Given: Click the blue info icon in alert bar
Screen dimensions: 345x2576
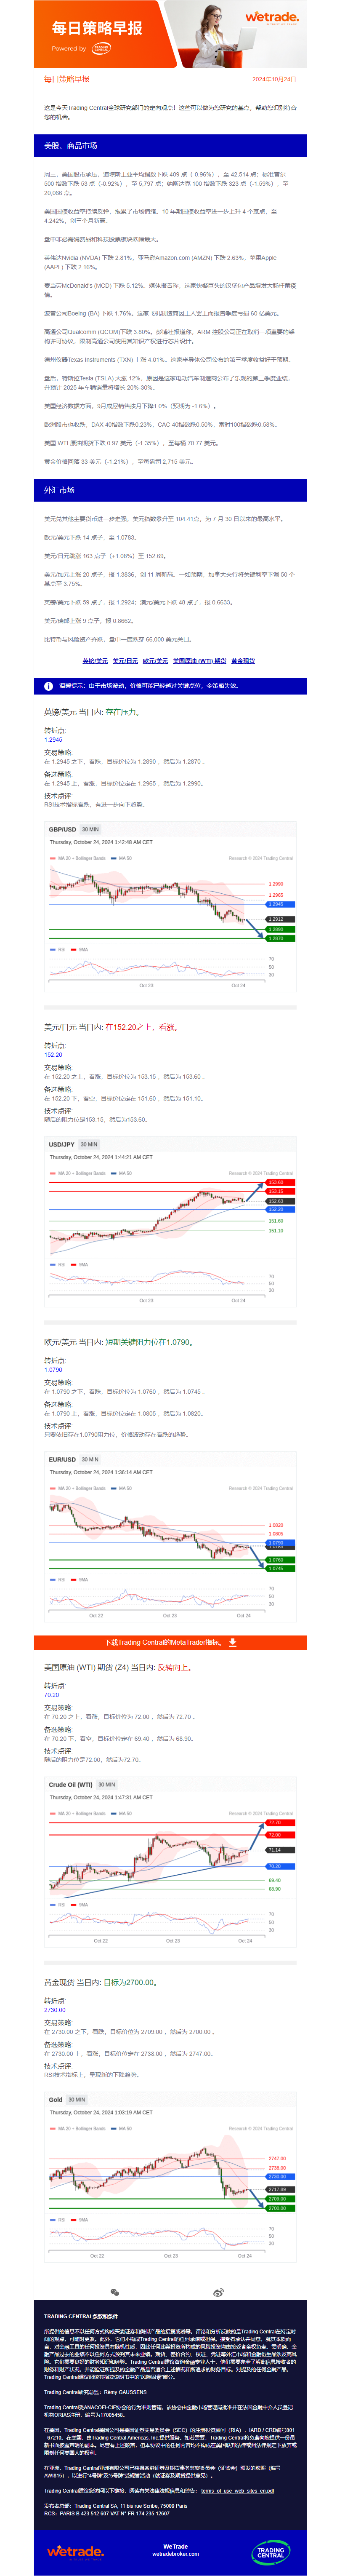Looking at the screenshot, I should tap(48, 686).
